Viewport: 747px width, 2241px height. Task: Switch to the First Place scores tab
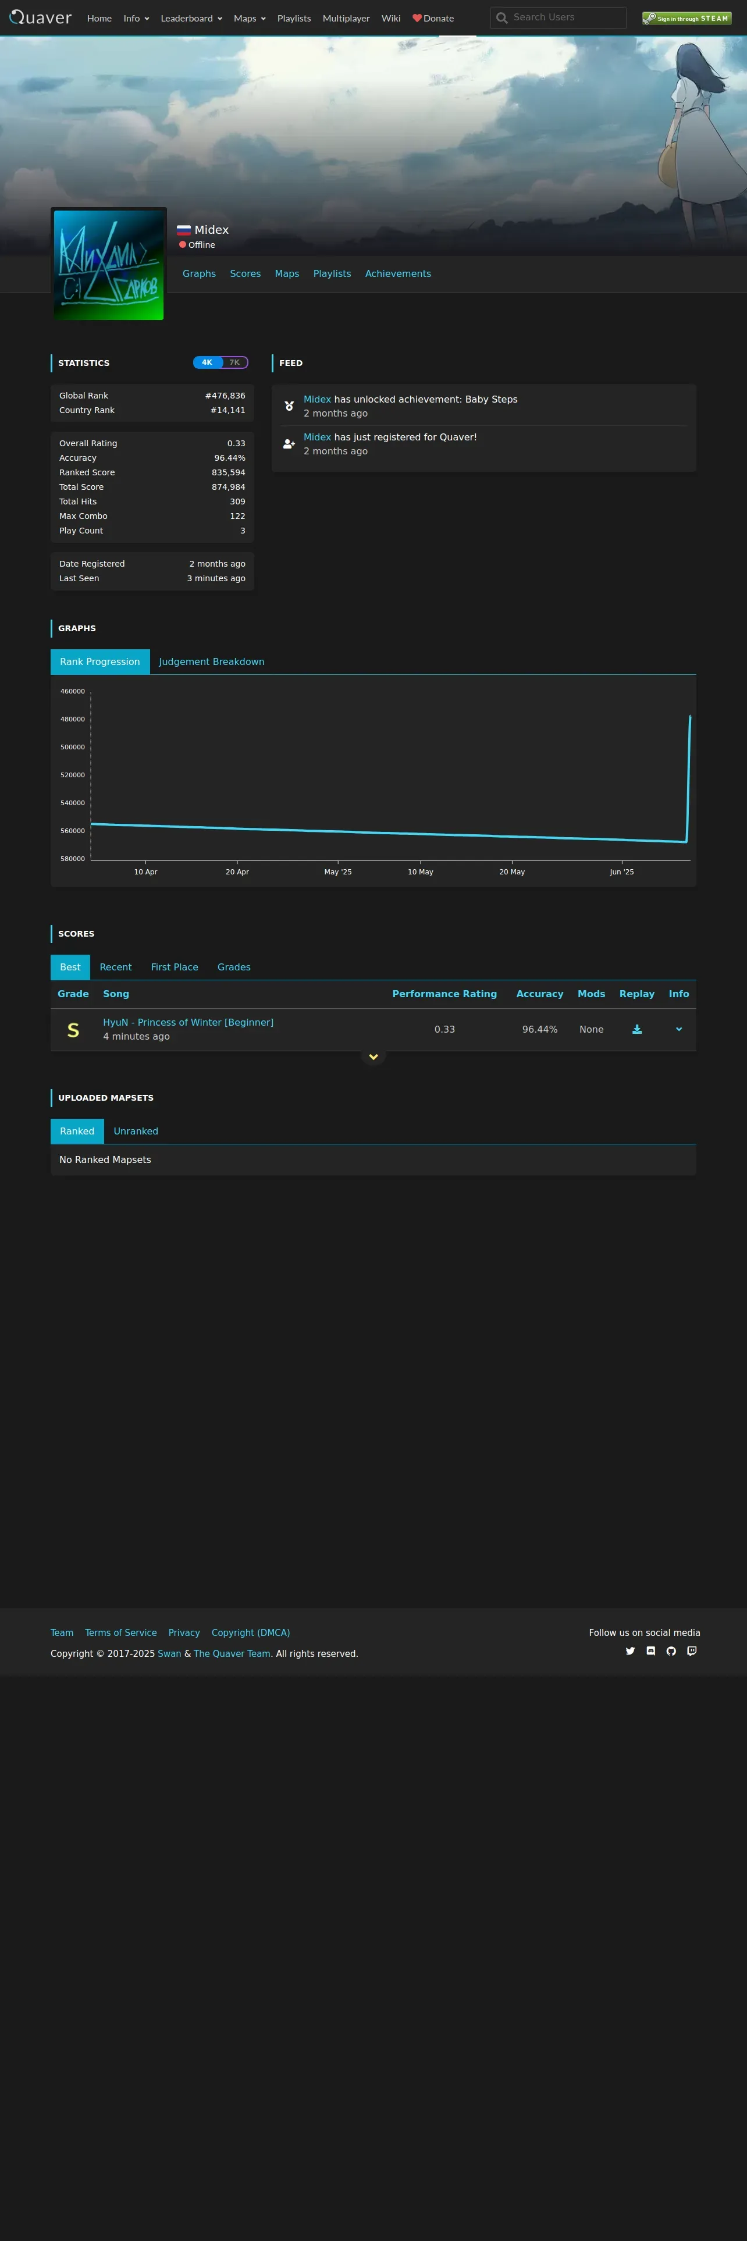coord(175,967)
